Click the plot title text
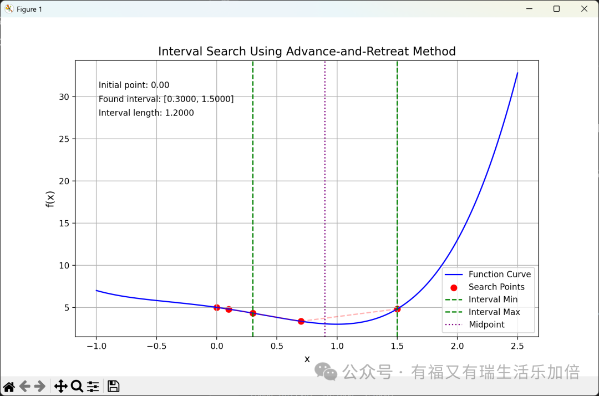 [x=307, y=52]
